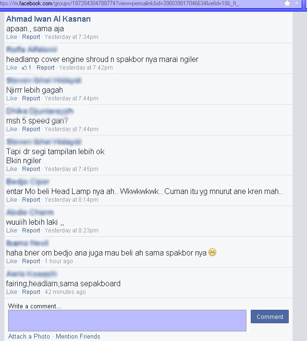Image resolution: width=307 pixels, height=341 pixels.
Task: Report the comment posted 1 hour ago
Action: click(31, 261)
